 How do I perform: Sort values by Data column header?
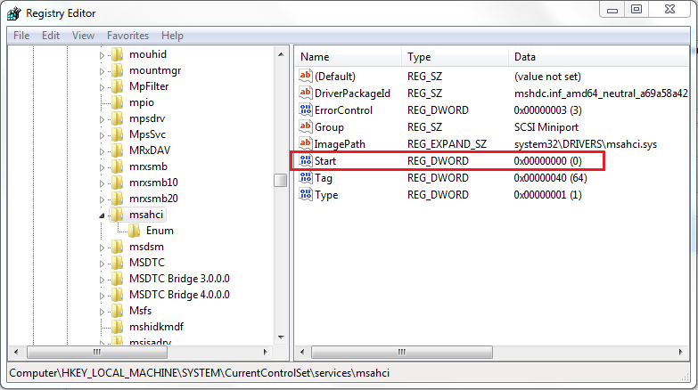599,57
